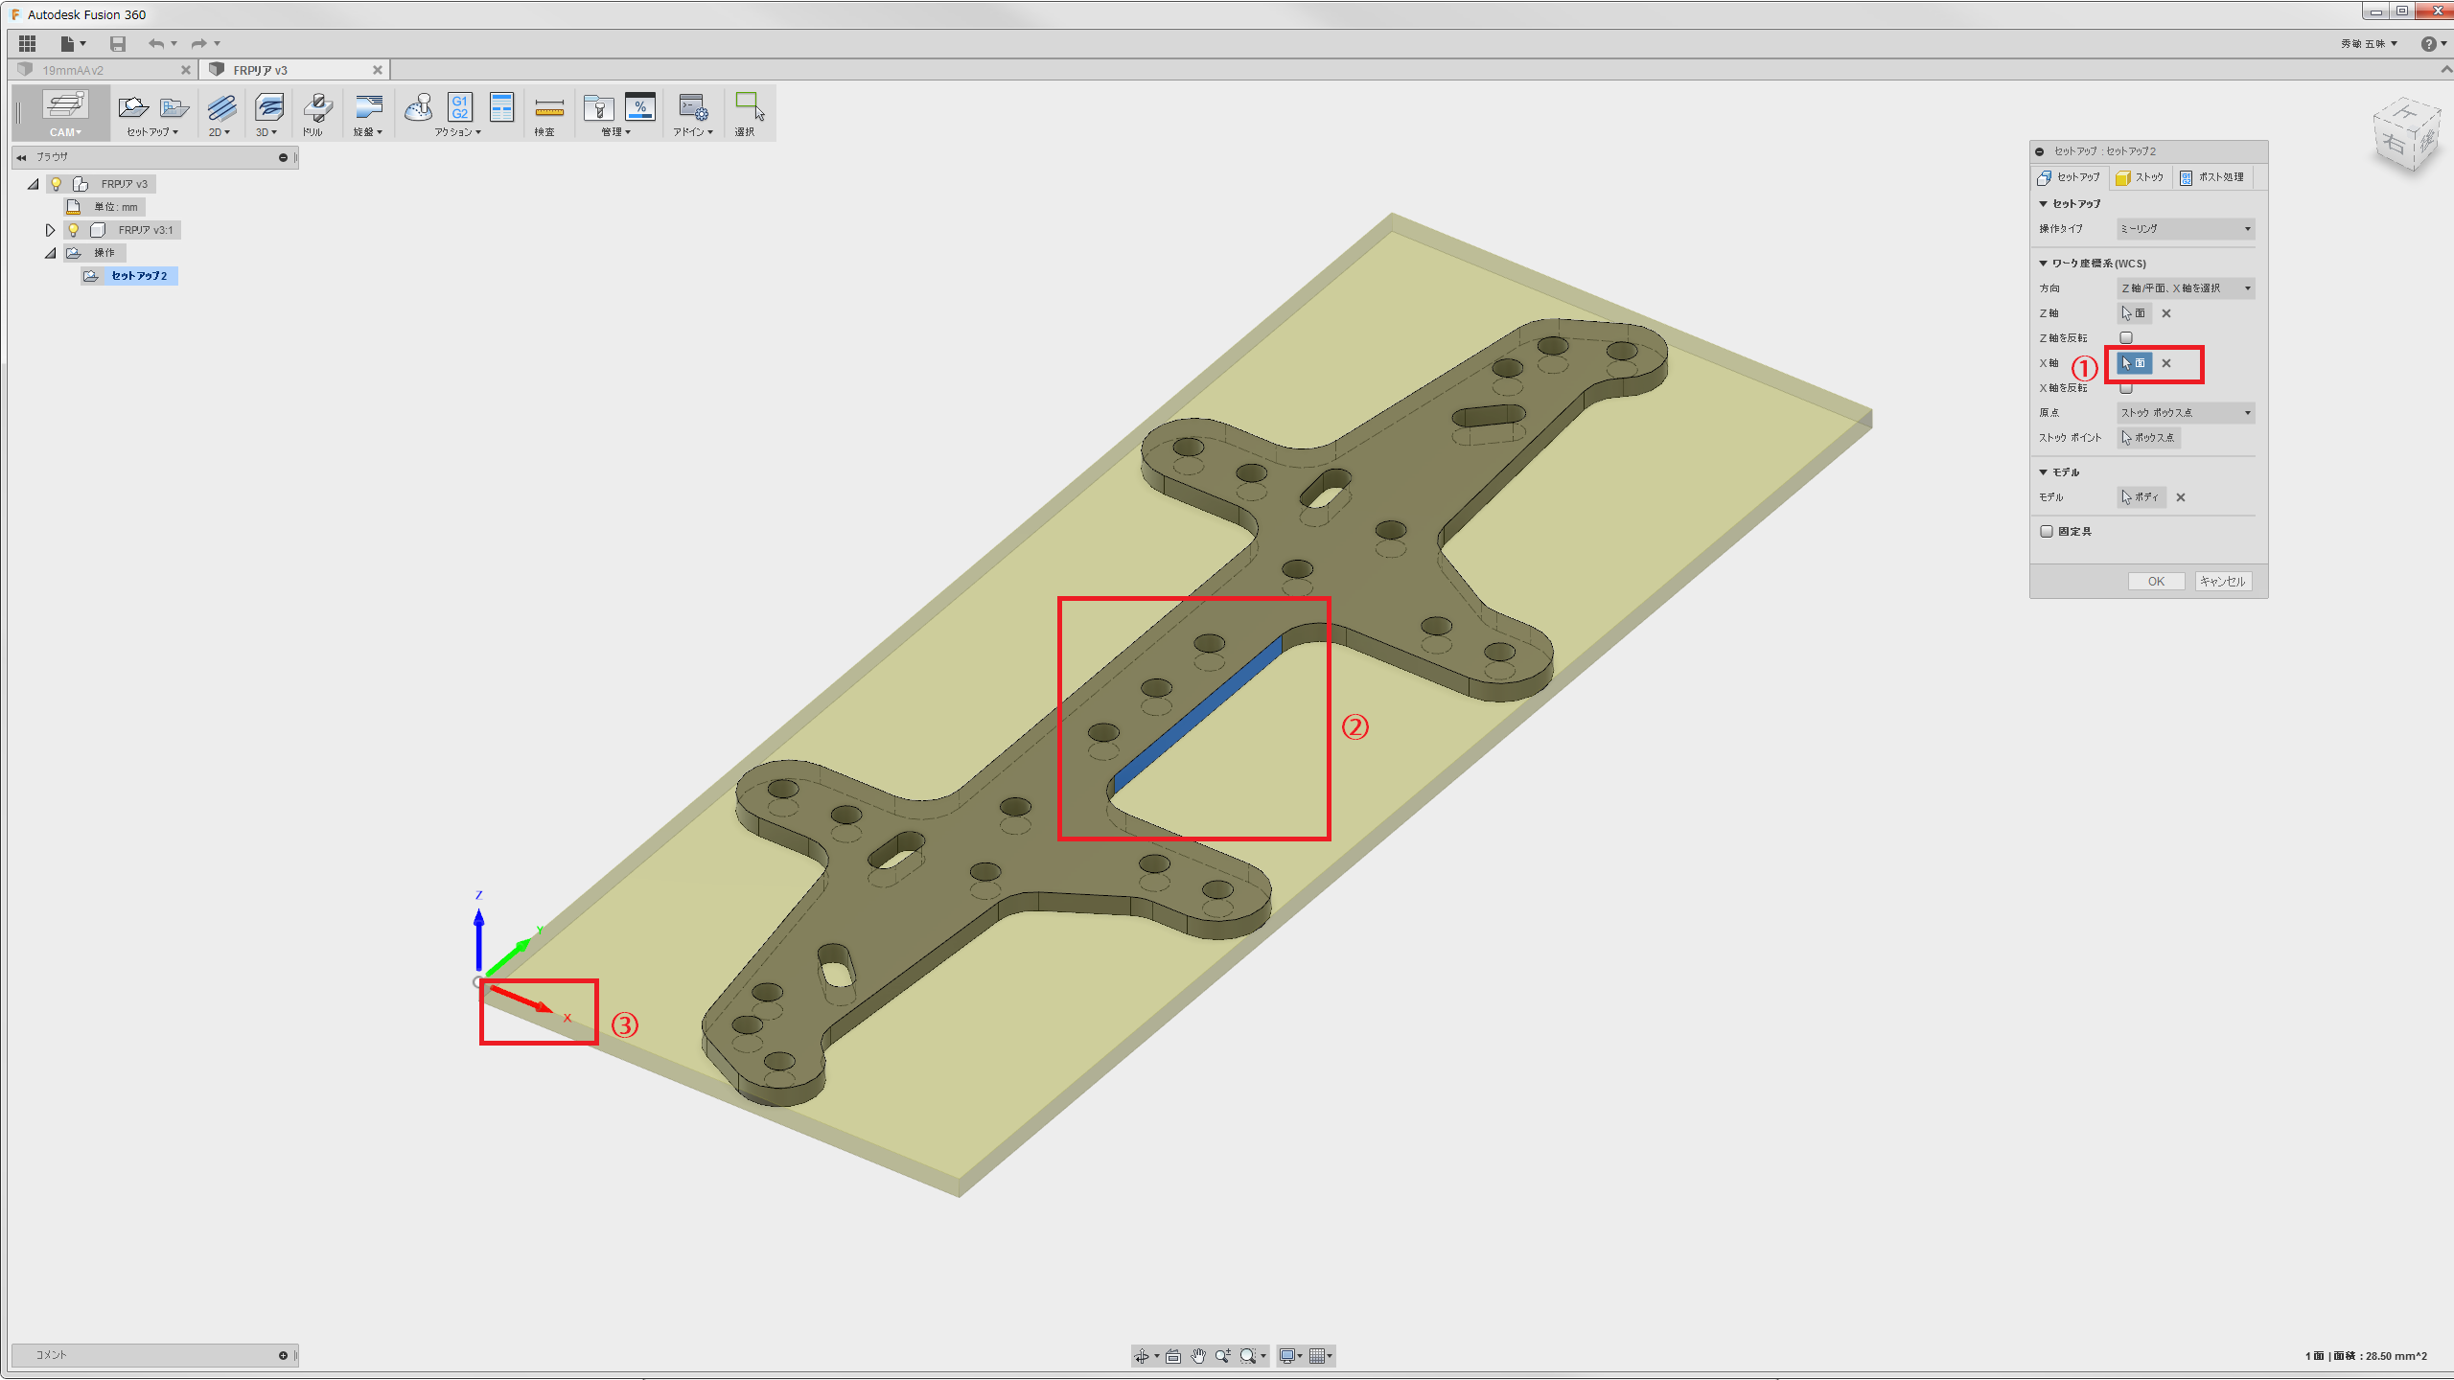Screen dimensions: 2454x1380
Task: Enable the 固定具 checkbox
Action: 2047,532
